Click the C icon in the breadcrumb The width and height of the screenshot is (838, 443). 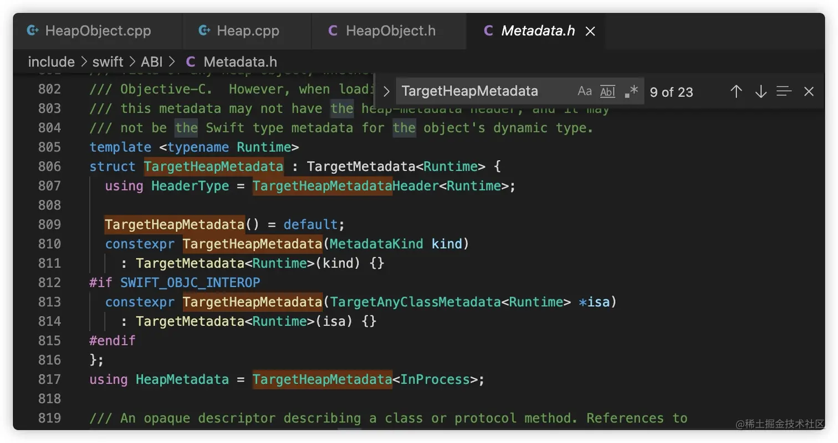click(x=190, y=62)
